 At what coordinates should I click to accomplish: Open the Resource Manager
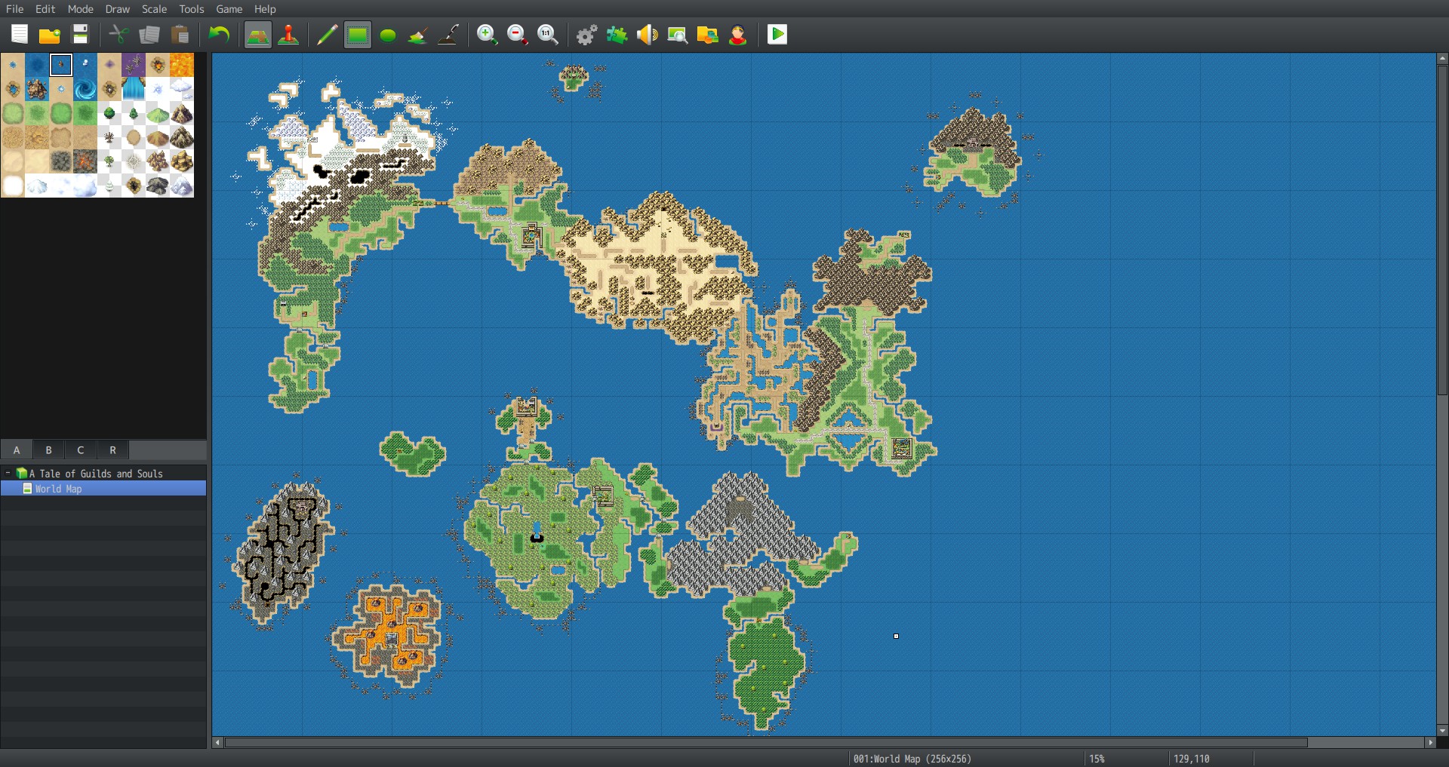(x=708, y=35)
